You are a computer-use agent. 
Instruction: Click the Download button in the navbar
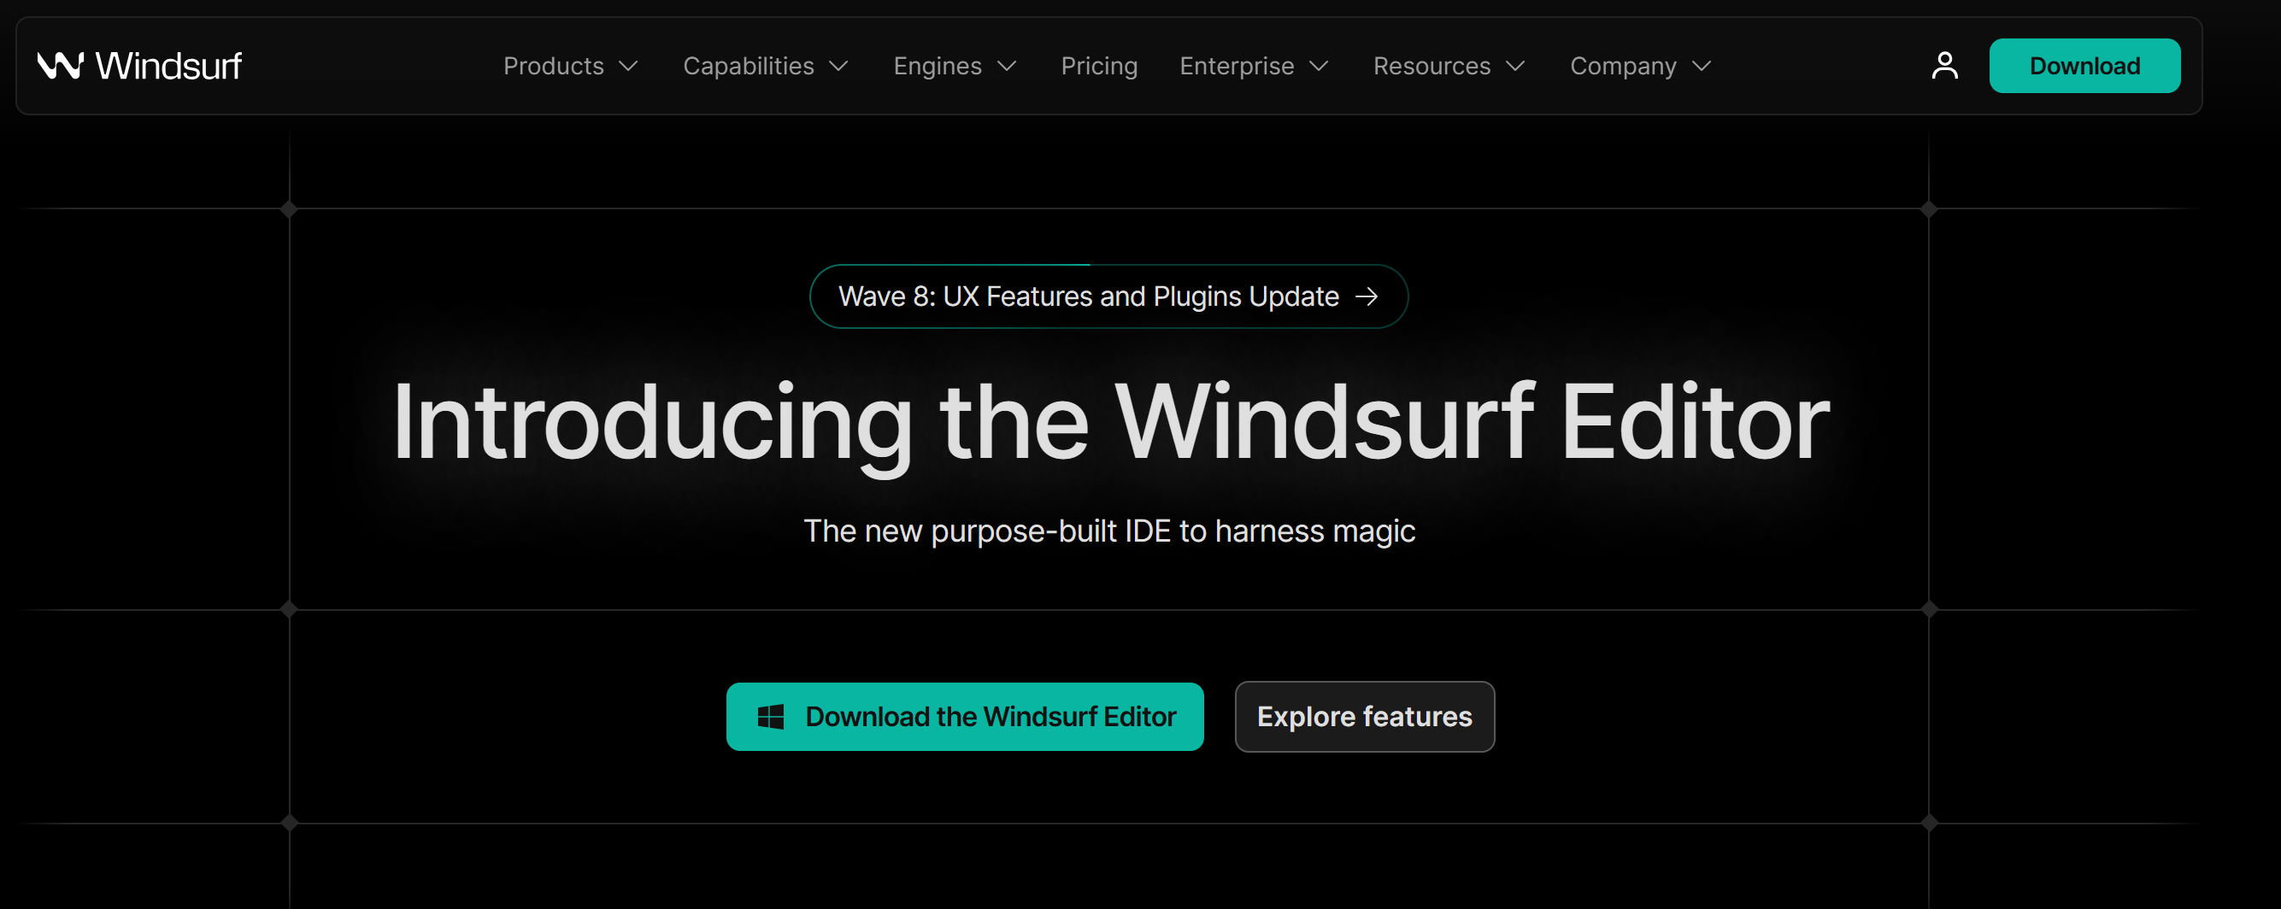[2084, 66]
